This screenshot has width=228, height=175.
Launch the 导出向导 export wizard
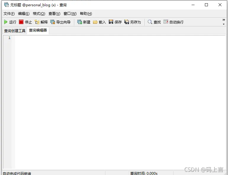point(60,22)
